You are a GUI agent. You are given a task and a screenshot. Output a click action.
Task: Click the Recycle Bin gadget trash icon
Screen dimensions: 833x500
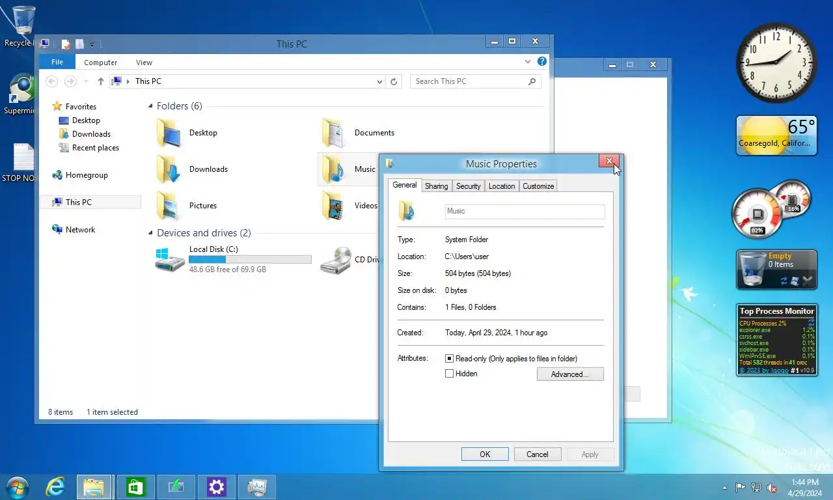752,268
